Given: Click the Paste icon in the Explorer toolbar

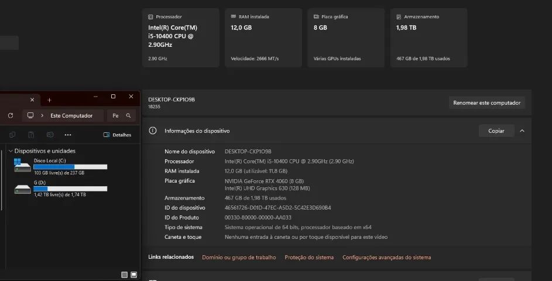Looking at the screenshot, I should click(x=31, y=135).
